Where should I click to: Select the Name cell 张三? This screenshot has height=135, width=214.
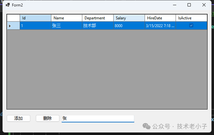click(66, 26)
